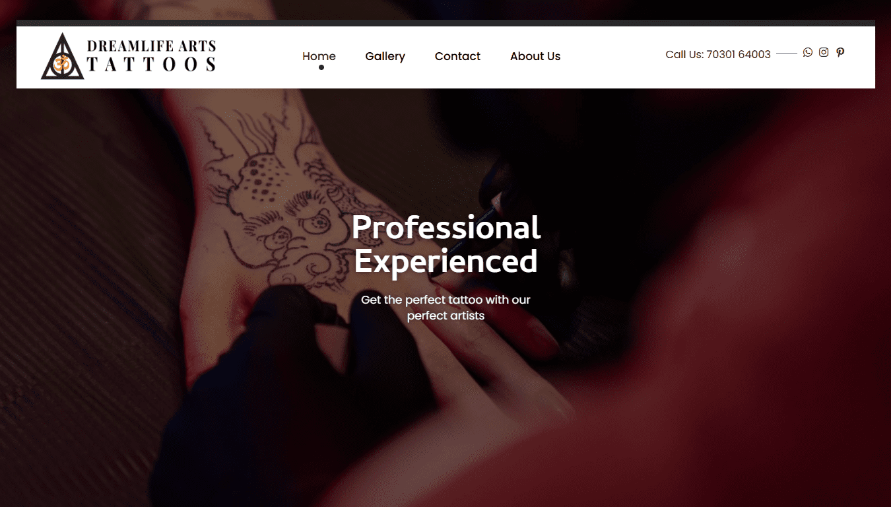Click the word Experienced in the hero

446,261
